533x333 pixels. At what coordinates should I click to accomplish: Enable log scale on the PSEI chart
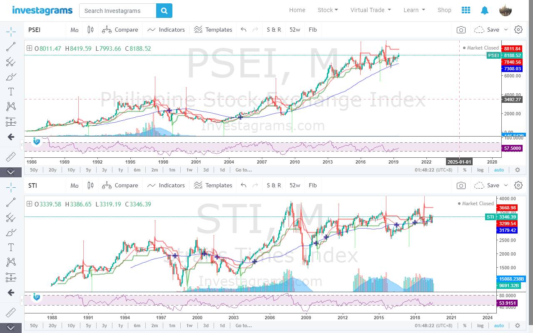point(480,170)
